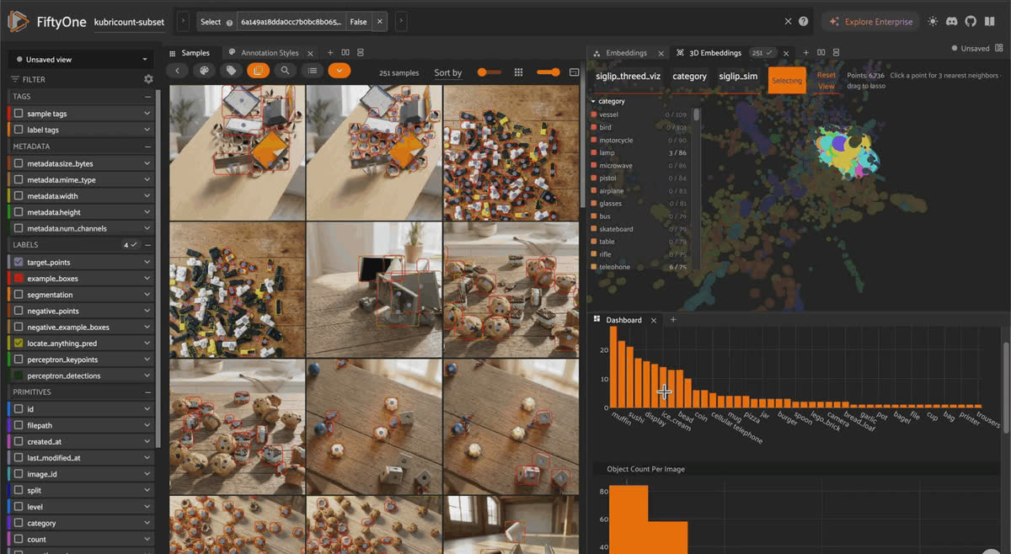Open the color scheme palette in Samples toolbar
The image size is (1011, 554).
point(203,71)
